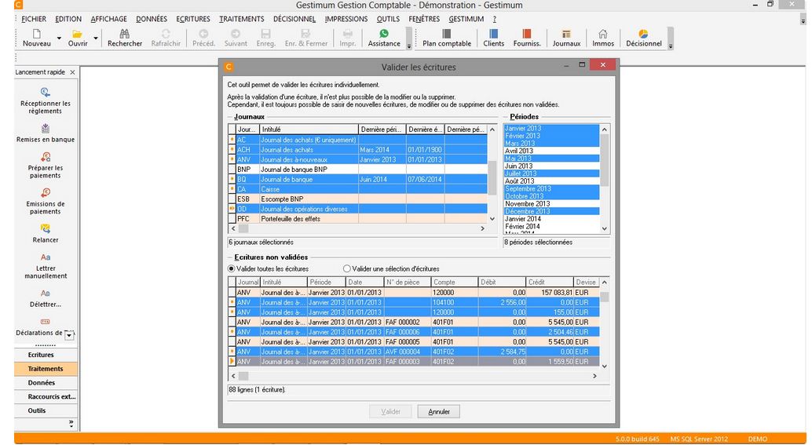Toggle selection marker of BQ journal row
This screenshot has height=445, width=812.
point(232,179)
